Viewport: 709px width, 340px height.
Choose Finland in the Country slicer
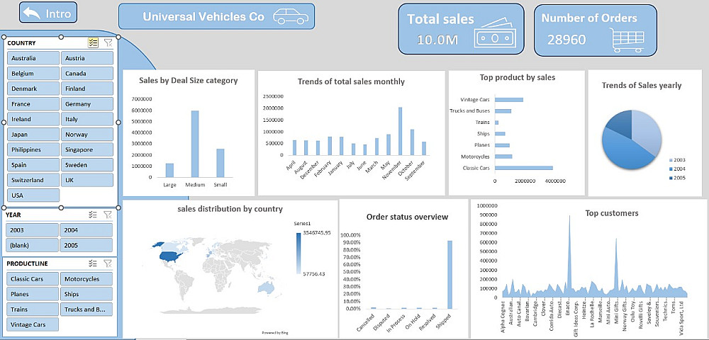click(86, 89)
